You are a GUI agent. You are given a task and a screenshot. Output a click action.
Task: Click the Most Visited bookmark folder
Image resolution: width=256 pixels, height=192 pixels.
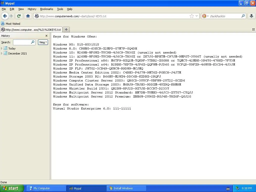point(11,23)
